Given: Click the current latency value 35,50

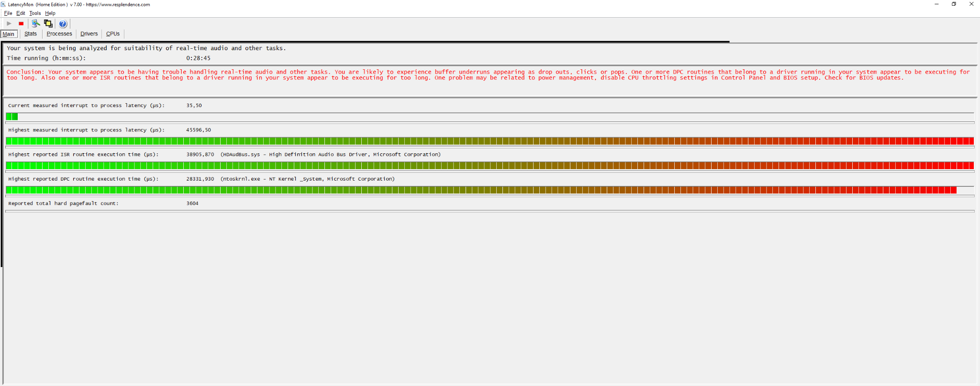Looking at the screenshot, I should click(x=194, y=106).
